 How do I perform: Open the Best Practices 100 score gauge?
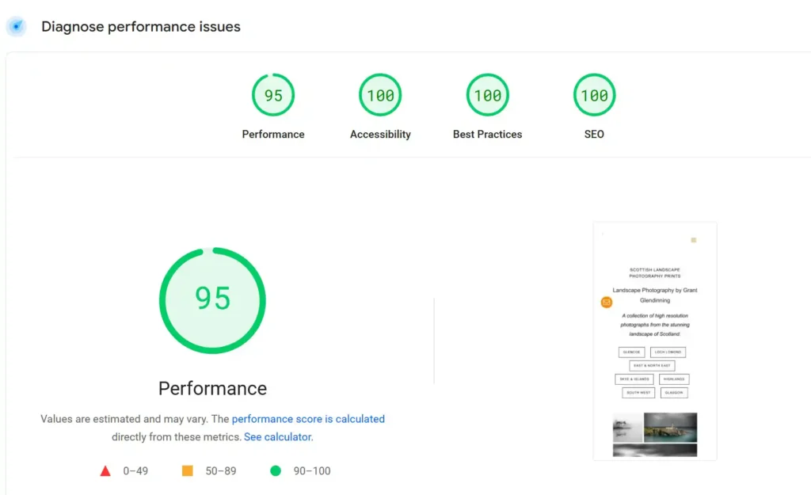pos(487,95)
